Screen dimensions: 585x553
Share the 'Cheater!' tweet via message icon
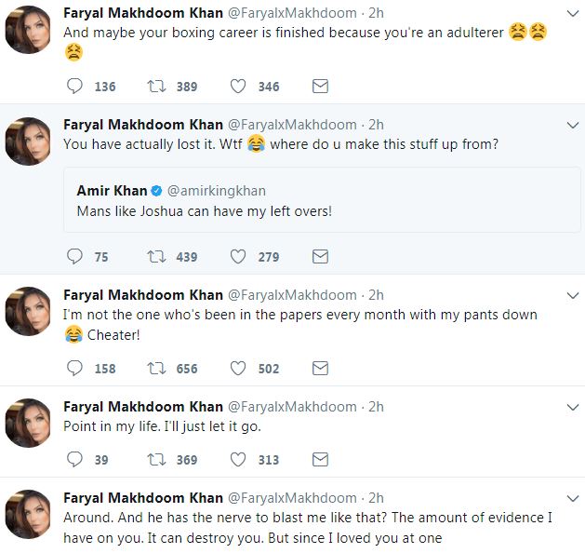click(320, 369)
